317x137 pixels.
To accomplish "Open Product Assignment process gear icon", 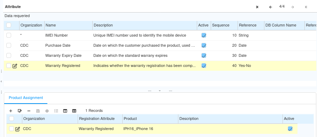I will (47, 111).
